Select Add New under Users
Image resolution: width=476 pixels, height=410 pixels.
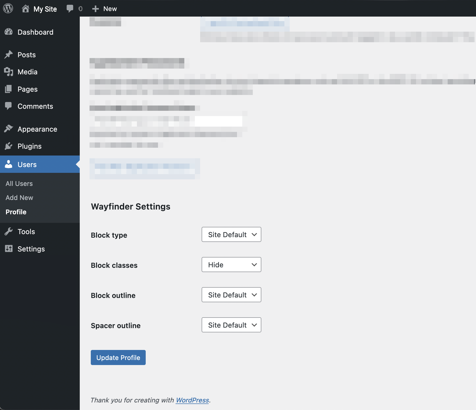coord(19,198)
